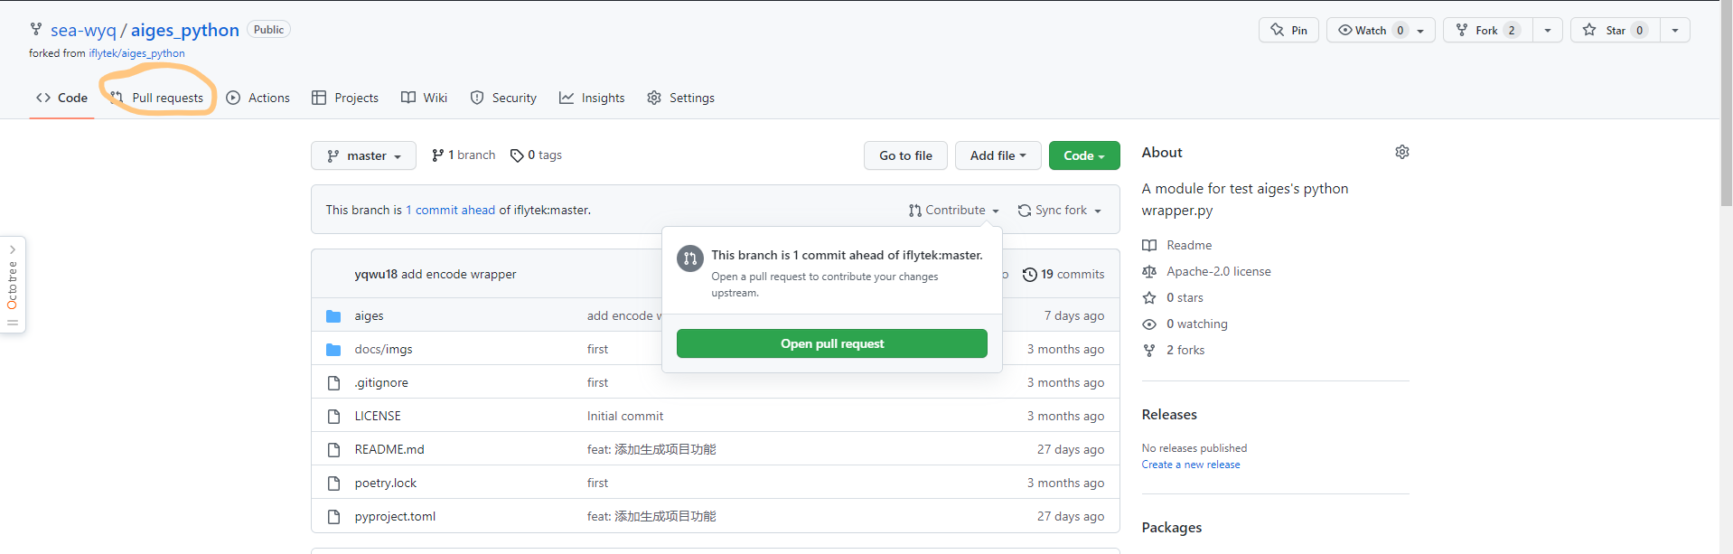1733x554 pixels.
Task: Click the docs/imgs folder icon
Action: pos(333,350)
